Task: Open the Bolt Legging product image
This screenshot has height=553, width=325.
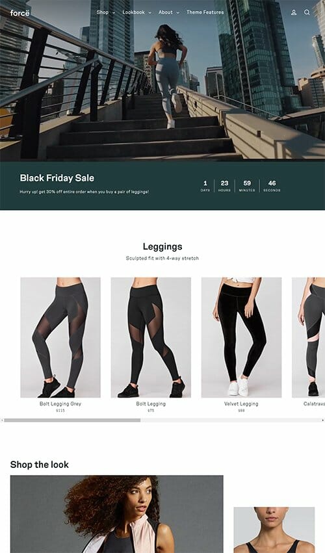Action: [x=151, y=337]
